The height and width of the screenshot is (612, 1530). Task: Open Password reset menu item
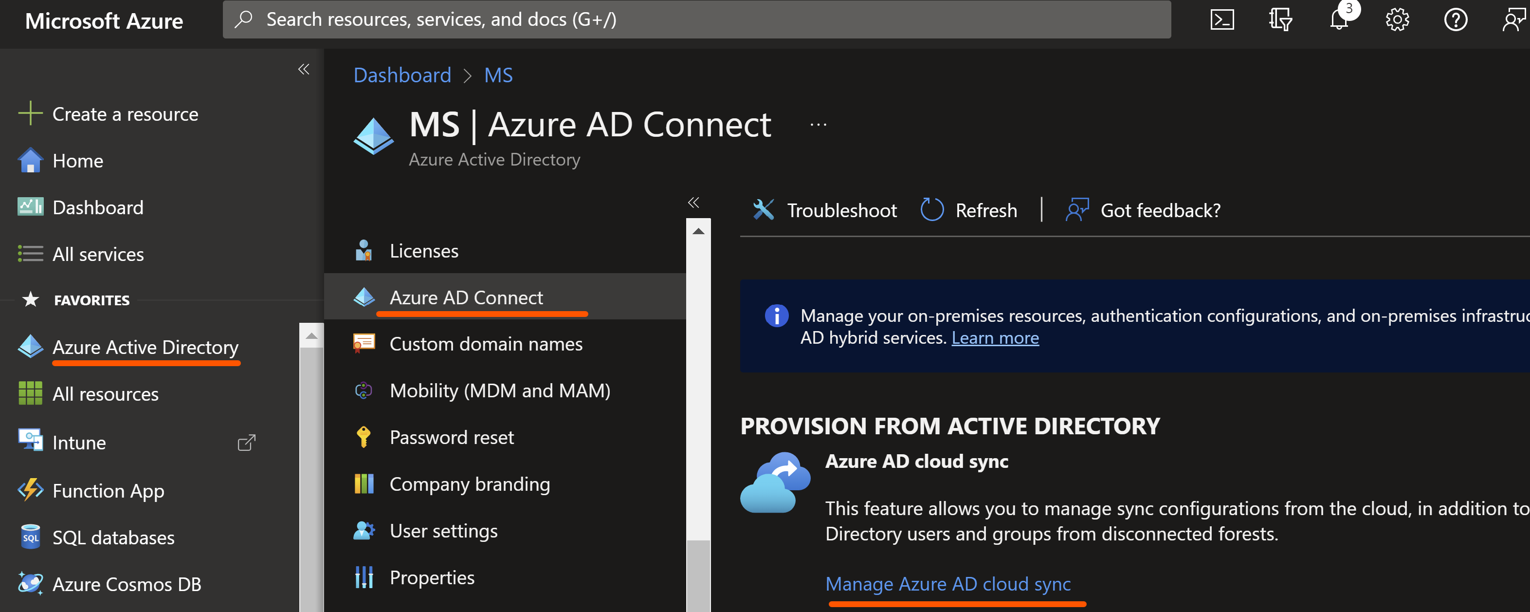(x=452, y=437)
